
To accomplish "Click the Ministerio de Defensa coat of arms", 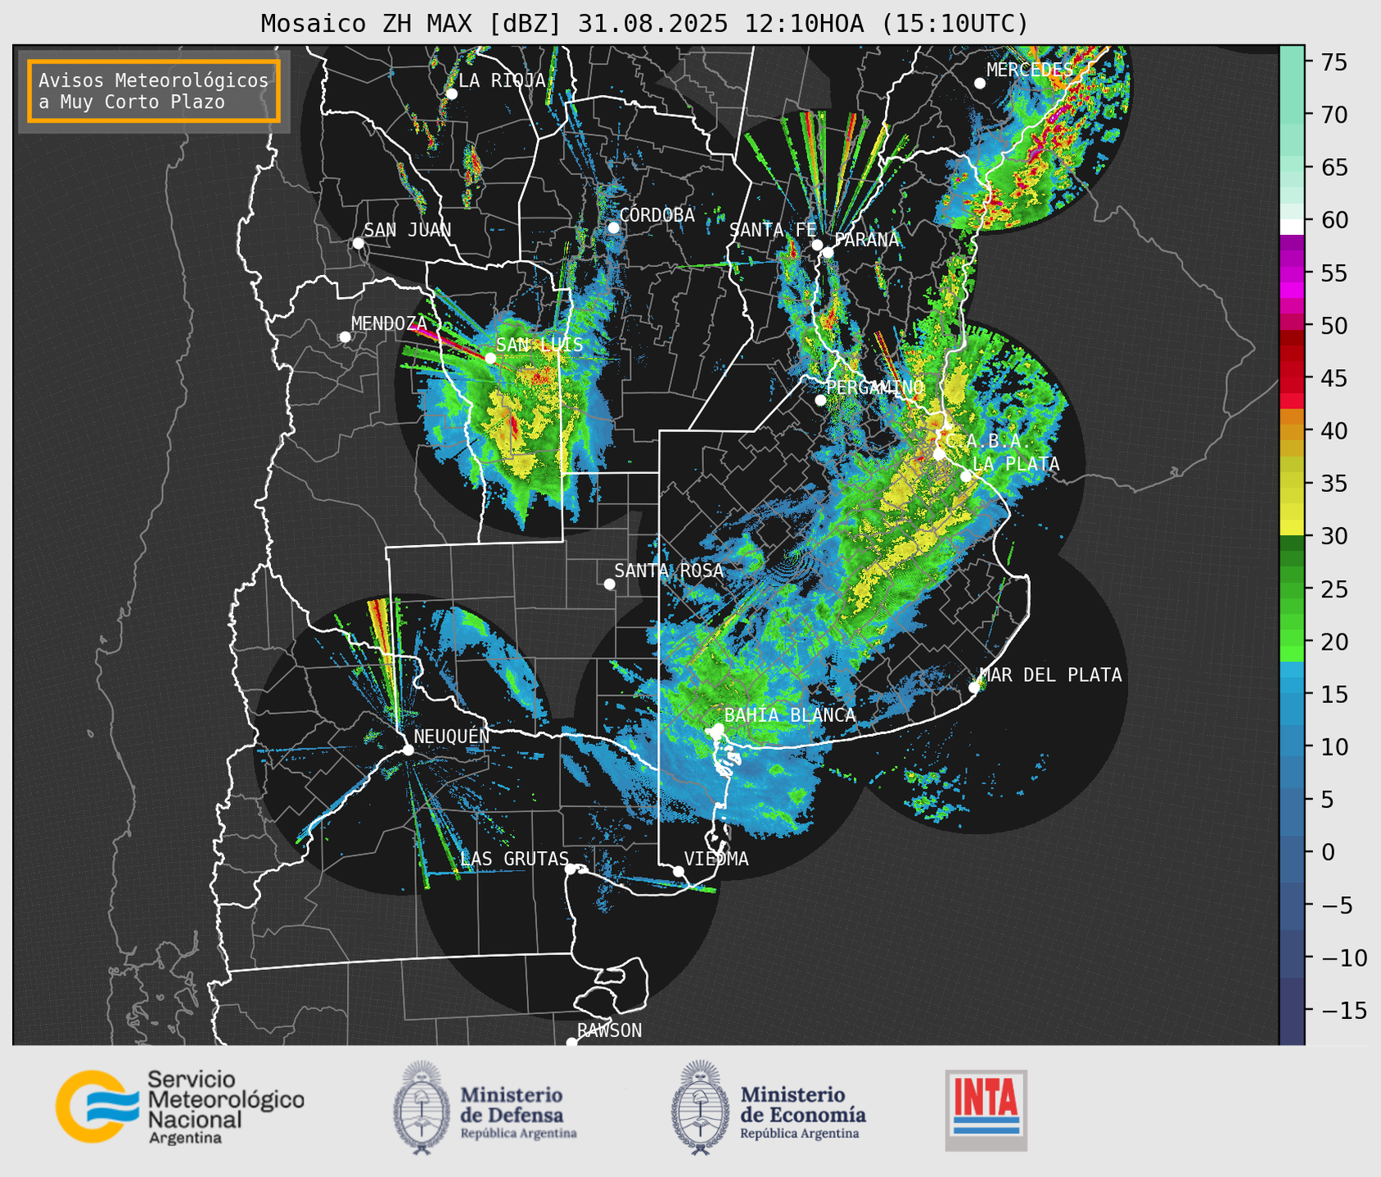I will (x=422, y=1107).
